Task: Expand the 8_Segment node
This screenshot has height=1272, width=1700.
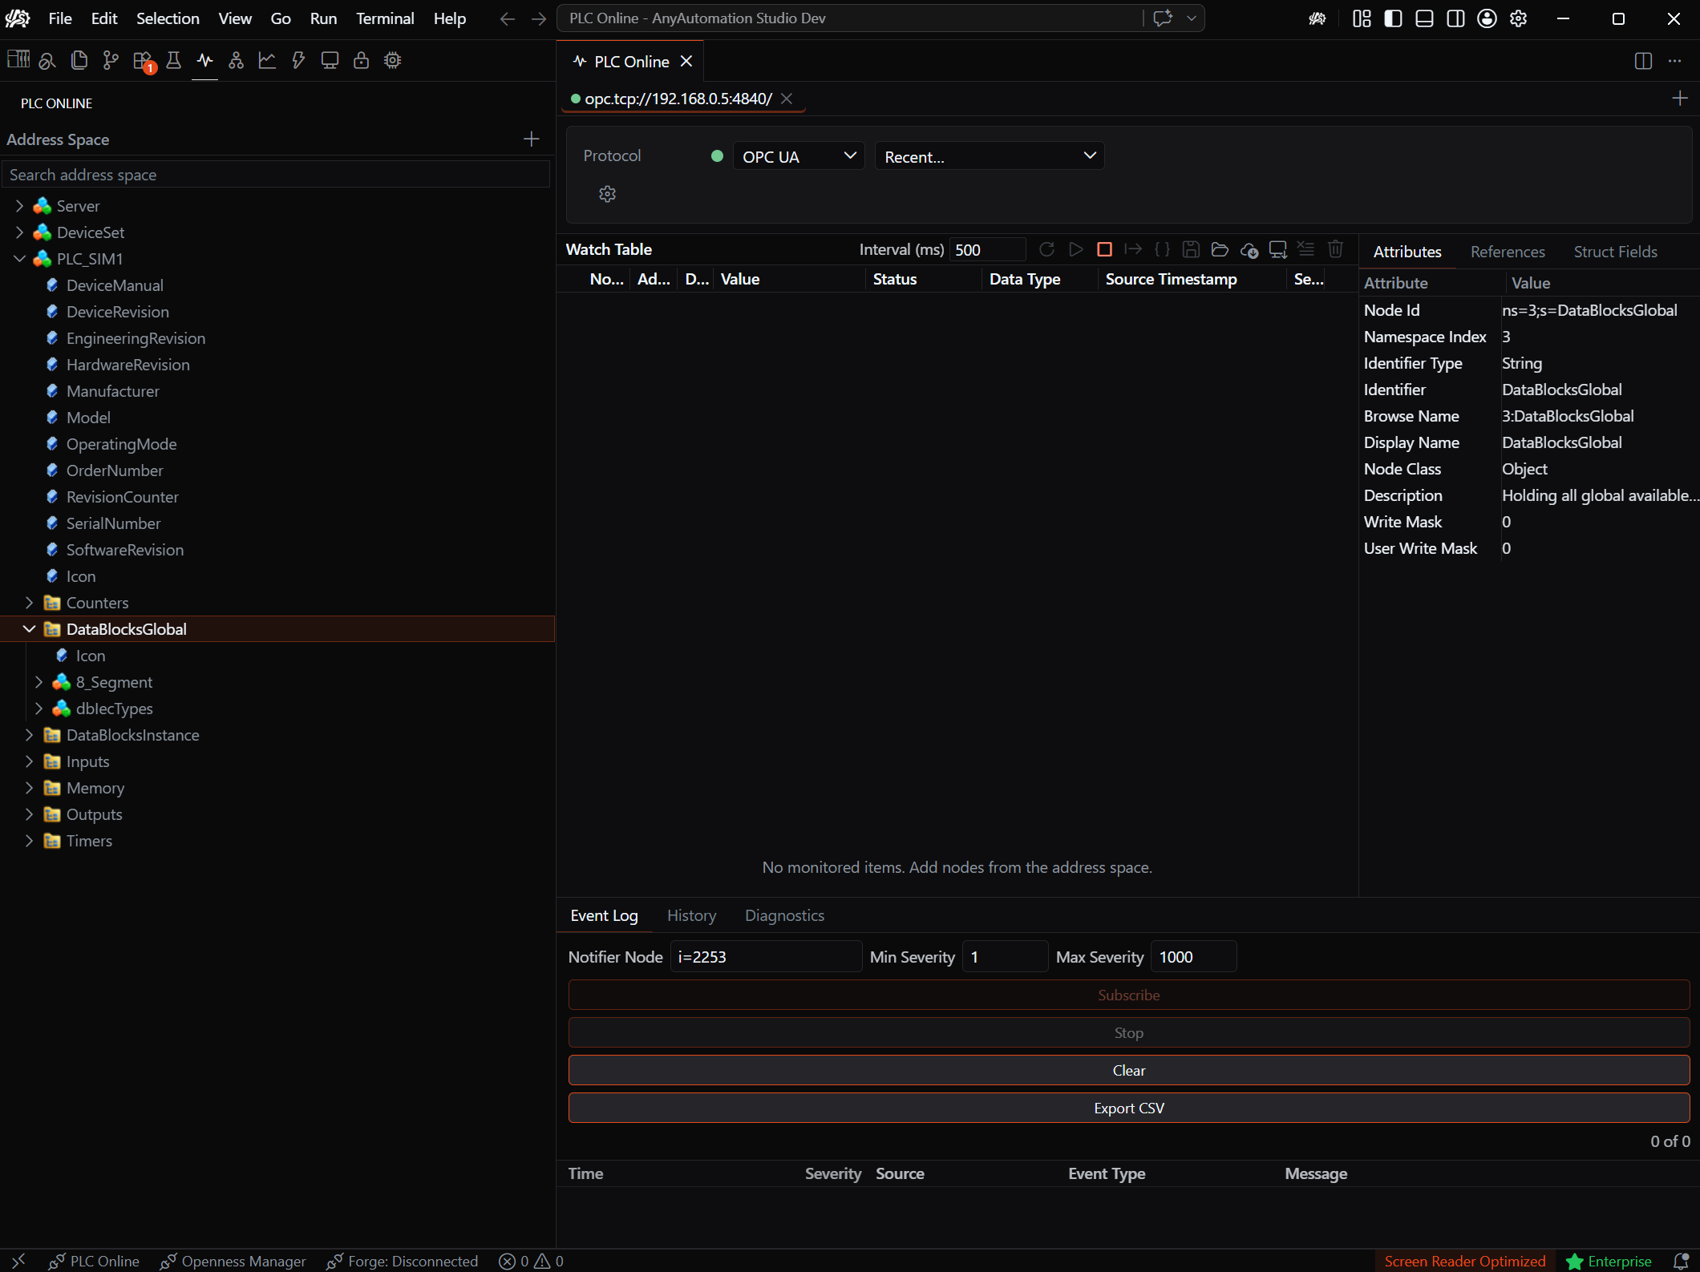Action: (38, 682)
